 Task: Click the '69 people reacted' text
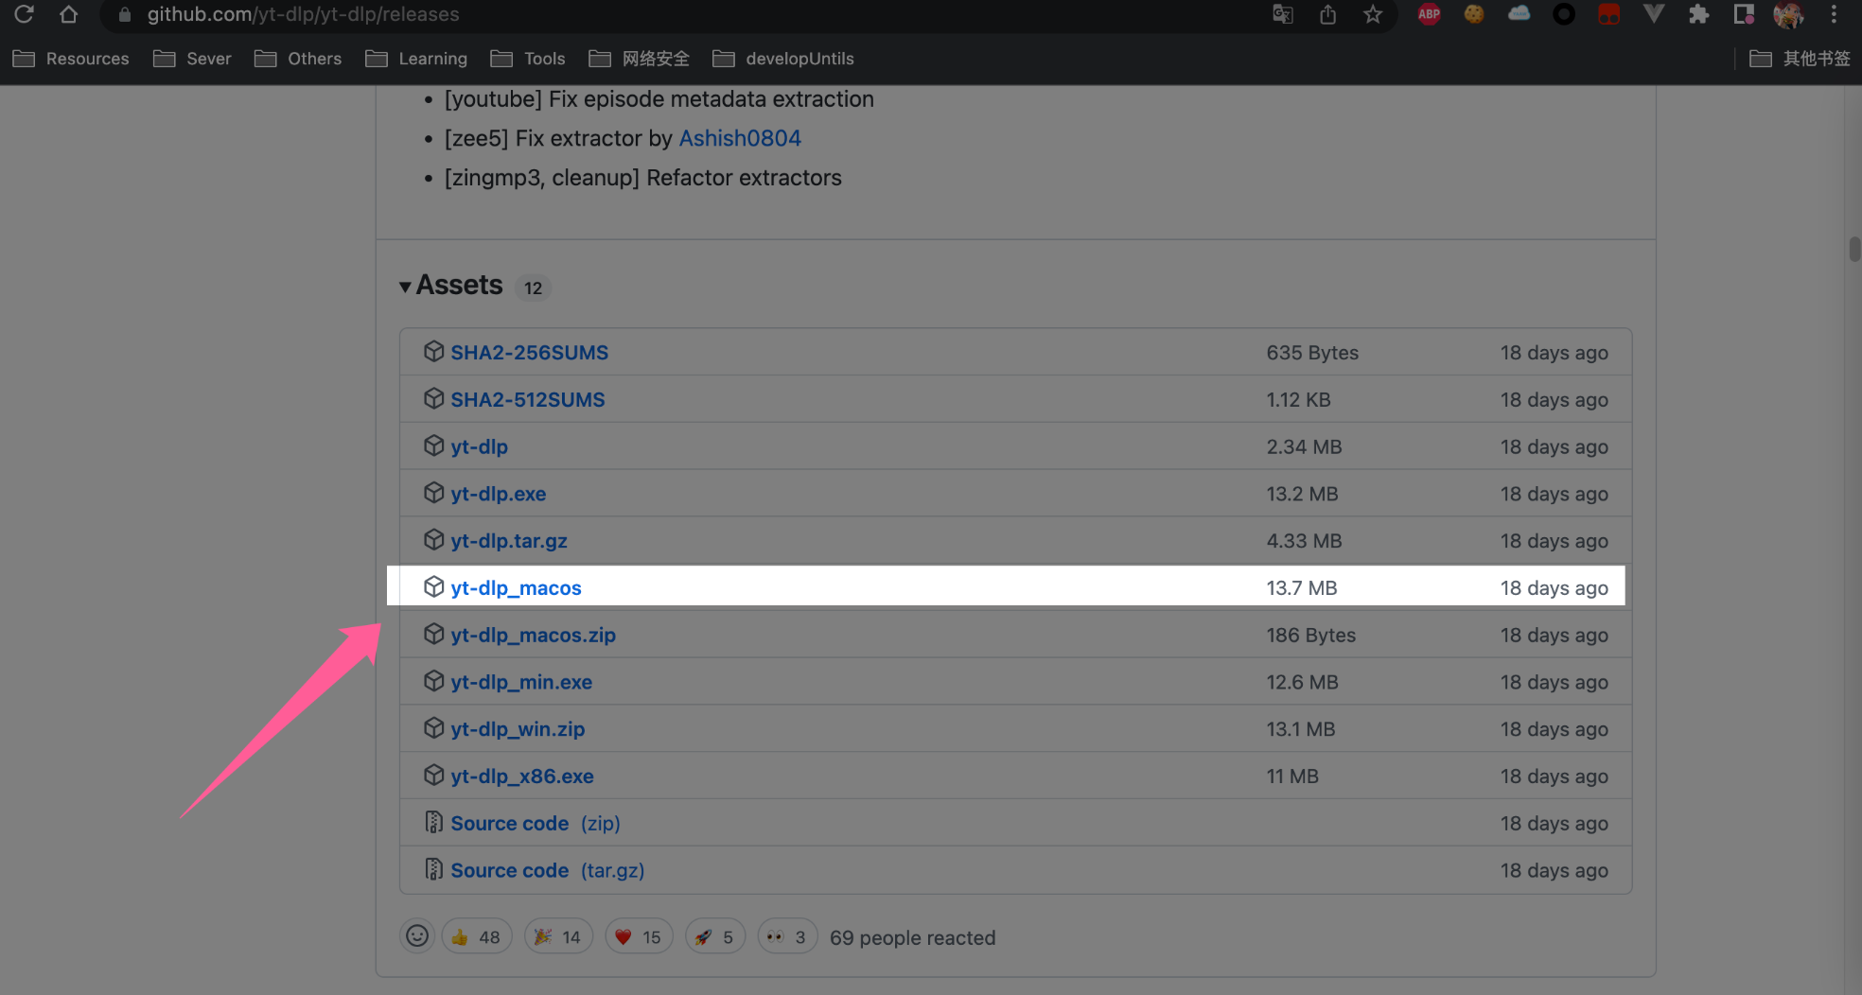(912, 938)
